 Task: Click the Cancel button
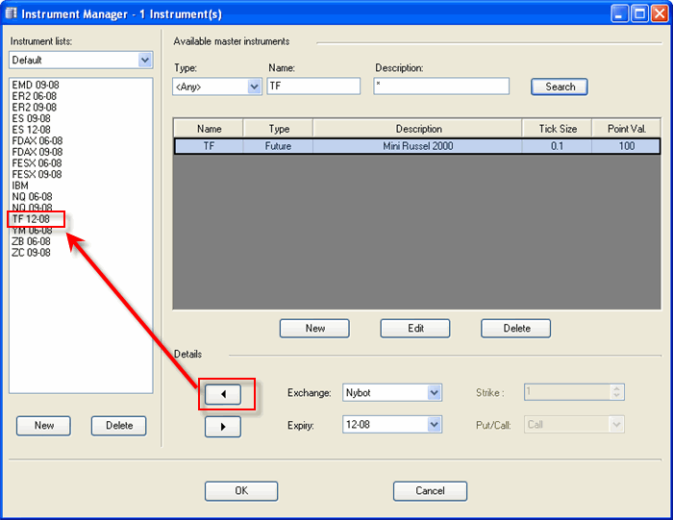(x=430, y=491)
